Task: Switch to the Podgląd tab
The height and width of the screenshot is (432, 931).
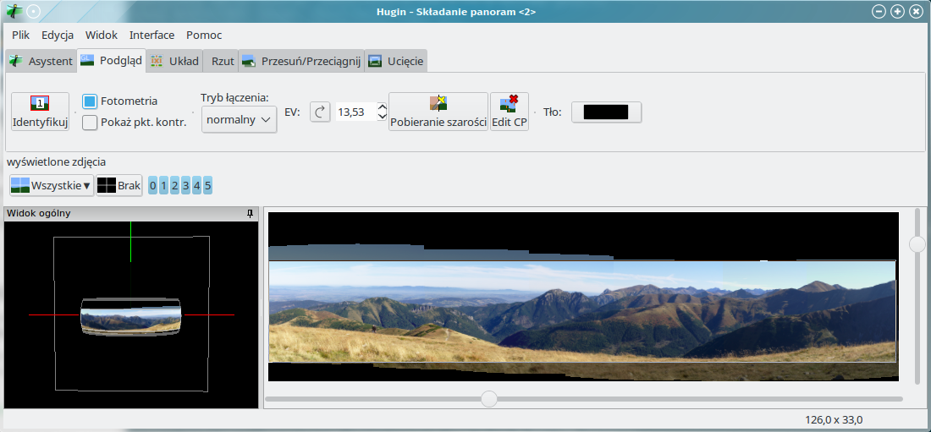Action: coord(112,60)
